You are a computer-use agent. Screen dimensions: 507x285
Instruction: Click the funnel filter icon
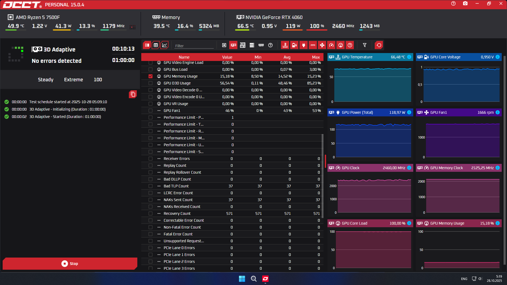(365, 45)
